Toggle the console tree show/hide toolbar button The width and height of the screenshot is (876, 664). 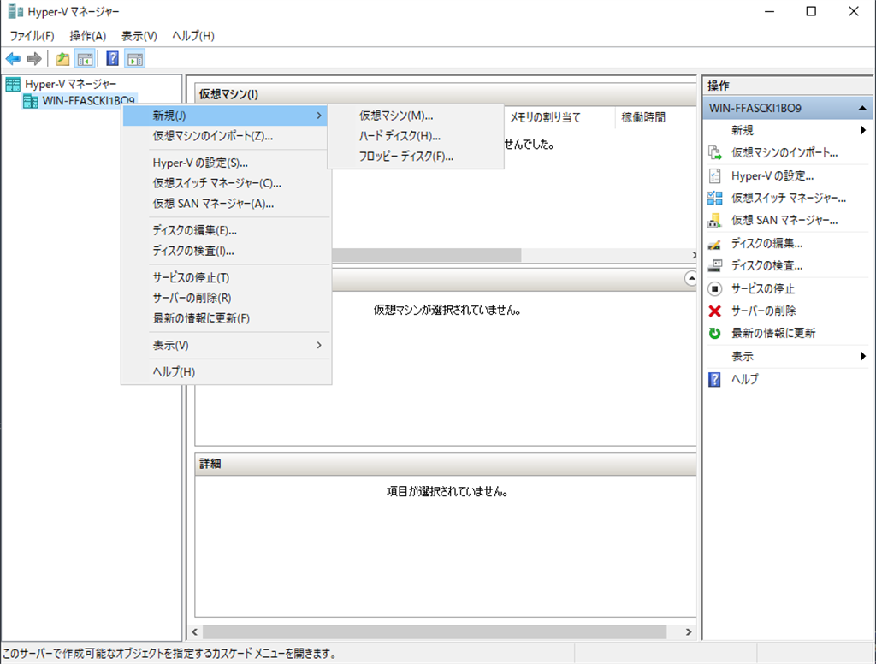tap(85, 58)
